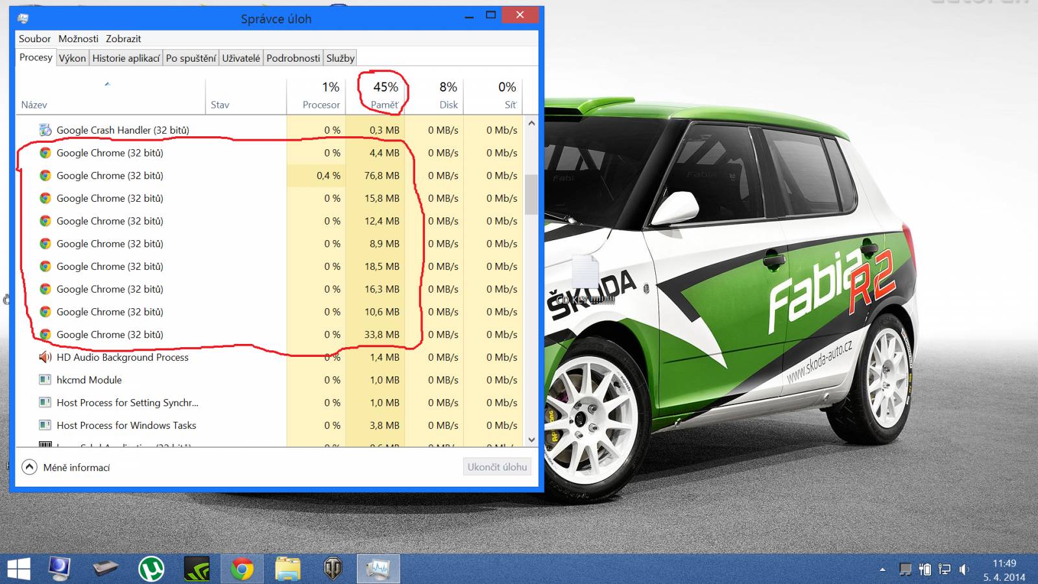Click the Ukončit úlohu button
The width and height of the screenshot is (1038, 584).
(x=497, y=467)
